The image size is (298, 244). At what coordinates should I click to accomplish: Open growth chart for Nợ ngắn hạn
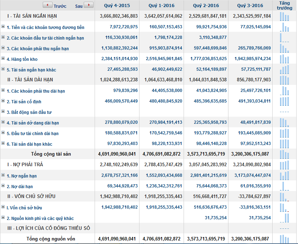point(284,175)
